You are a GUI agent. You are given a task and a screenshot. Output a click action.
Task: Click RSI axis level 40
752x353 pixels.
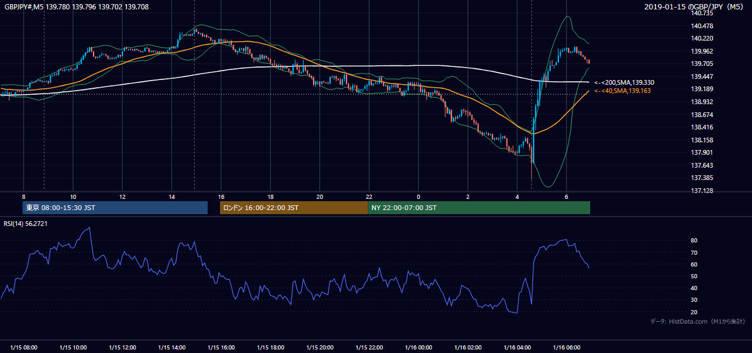694,288
